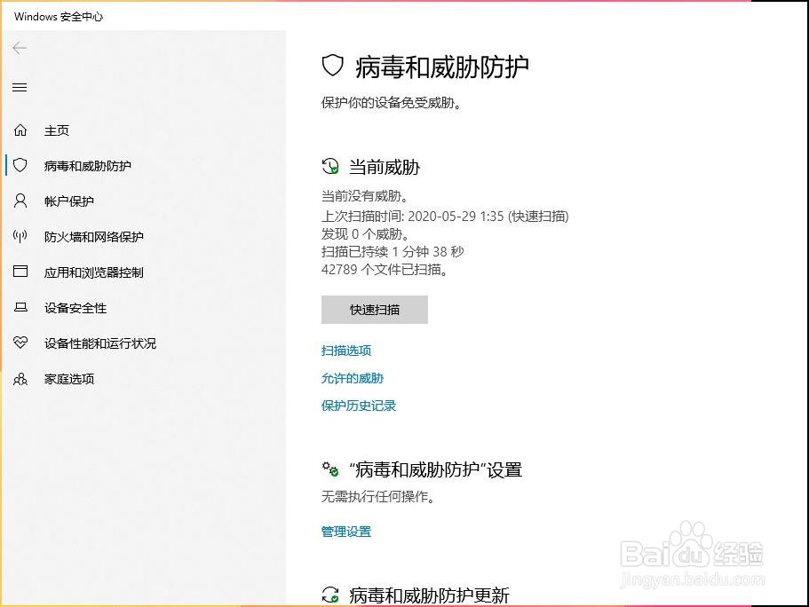The width and height of the screenshot is (809, 607).
Task: Click the 42789 个文件已扫描 text
Action: [385, 269]
